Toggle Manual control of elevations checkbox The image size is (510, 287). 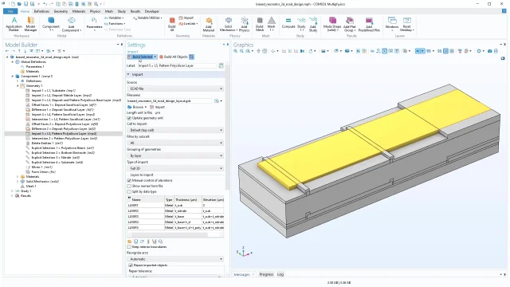pyautogui.click(x=129, y=180)
